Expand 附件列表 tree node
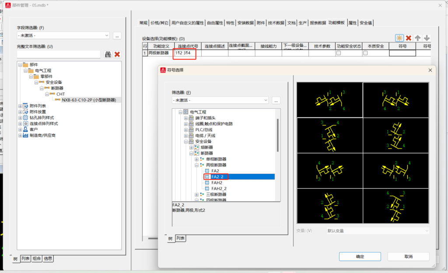 (20, 106)
